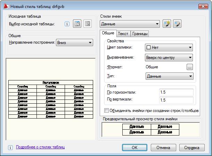Click the info icon near the table styles link
This screenshot has width=212, height=156.
click(x=10, y=147)
